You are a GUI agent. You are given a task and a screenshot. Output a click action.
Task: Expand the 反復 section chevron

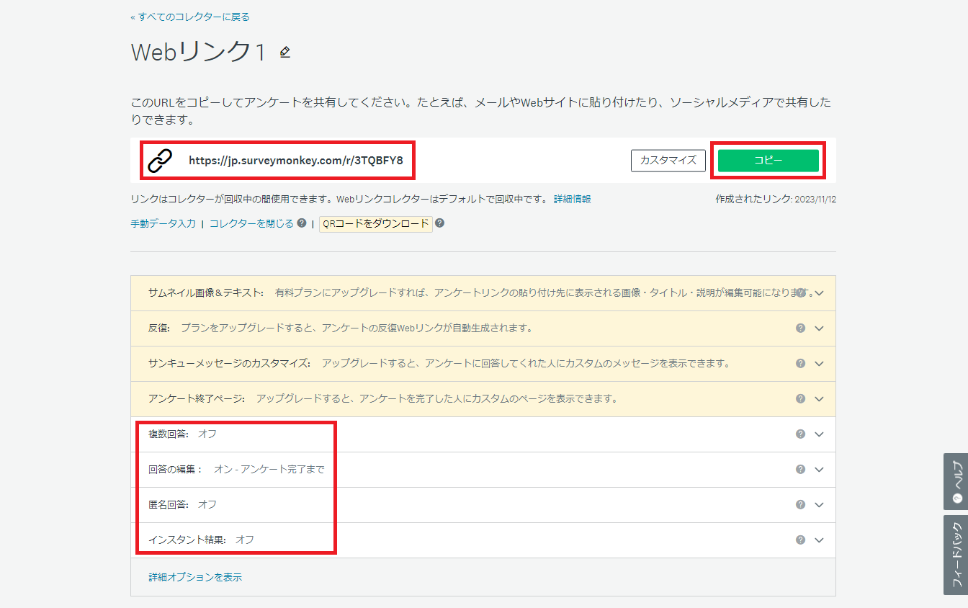(x=819, y=328)
